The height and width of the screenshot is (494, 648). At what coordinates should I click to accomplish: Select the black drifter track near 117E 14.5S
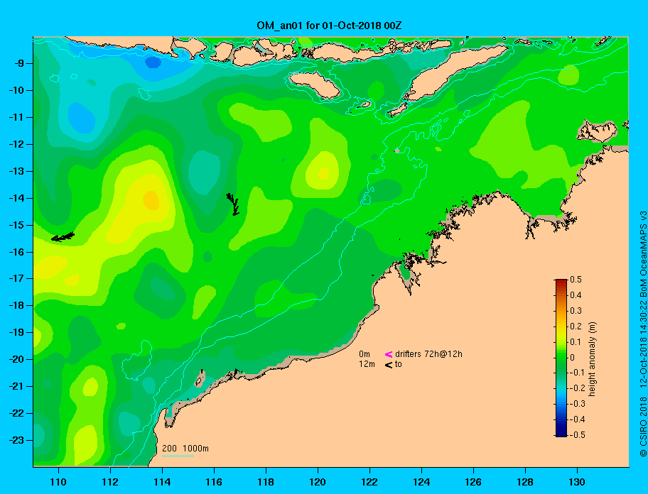(x=234, y=204)
